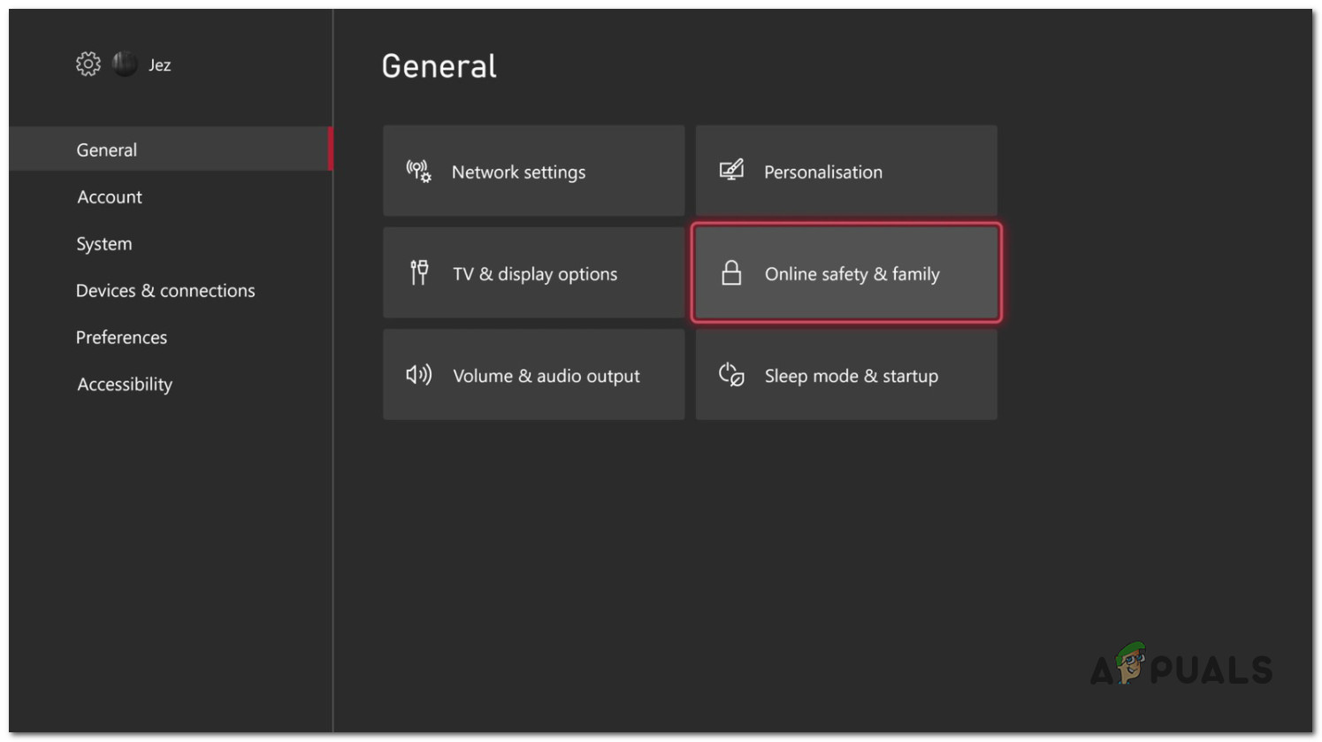
Task: Open the Network settings tile
Action: pos(533,171)
